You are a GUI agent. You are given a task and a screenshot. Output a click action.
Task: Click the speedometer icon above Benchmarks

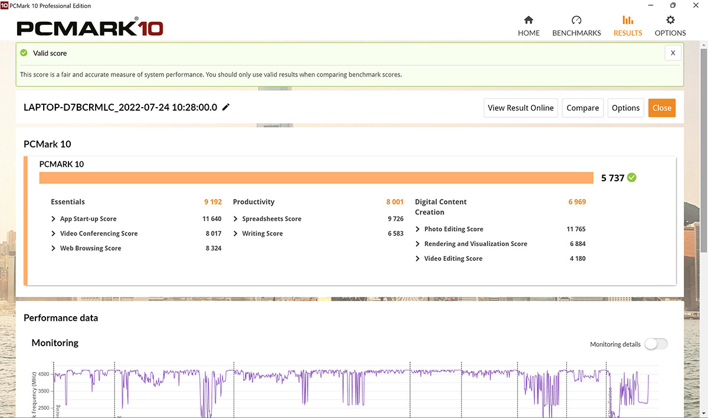tap(576, 20)
